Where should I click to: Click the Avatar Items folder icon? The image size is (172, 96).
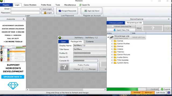pyautogui.click(x=115, y=57)
